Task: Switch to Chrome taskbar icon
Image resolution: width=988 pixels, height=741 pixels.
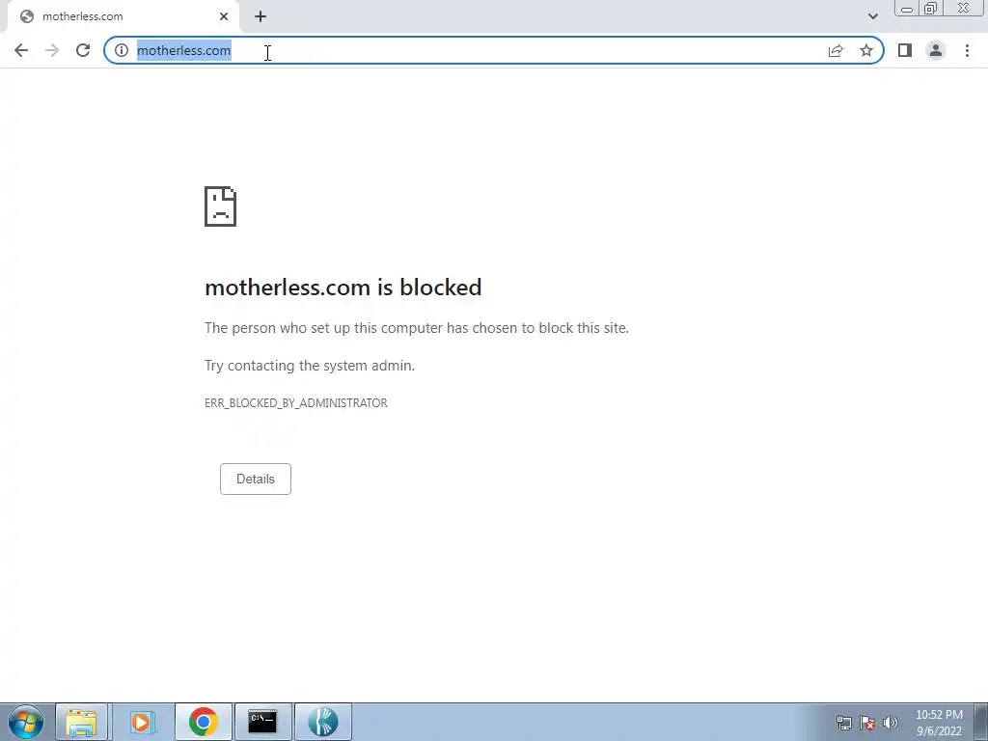Action: tap(203, 722)
